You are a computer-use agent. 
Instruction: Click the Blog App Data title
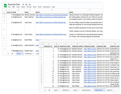point(14,4)
